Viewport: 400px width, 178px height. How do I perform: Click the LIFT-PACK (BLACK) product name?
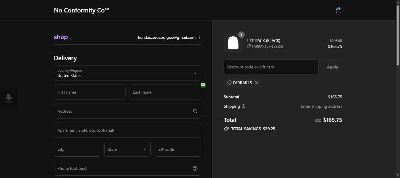tap(263, 41)
